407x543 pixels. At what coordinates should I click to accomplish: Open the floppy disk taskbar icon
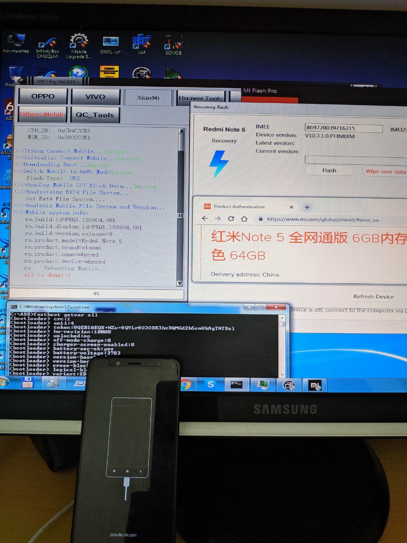(x=28, y=383)
